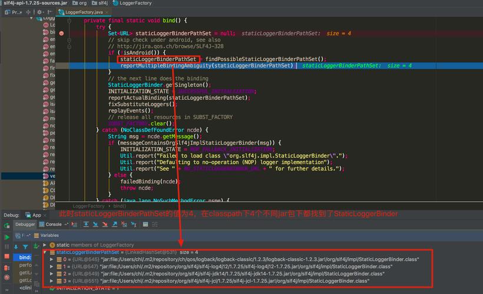The width and height of the screenshot is (483, 294).
Task: Click failedBinding(ncde) in code
Action: pos(150,182)
